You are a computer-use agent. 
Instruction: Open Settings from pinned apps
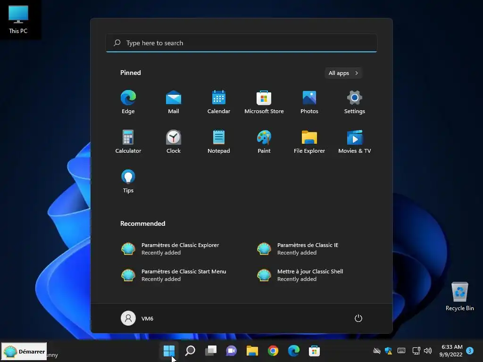point(355,102)
